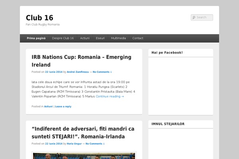The image size is (239, 159).
Task: Open the Club 16 site title
Action: (39, 18)
